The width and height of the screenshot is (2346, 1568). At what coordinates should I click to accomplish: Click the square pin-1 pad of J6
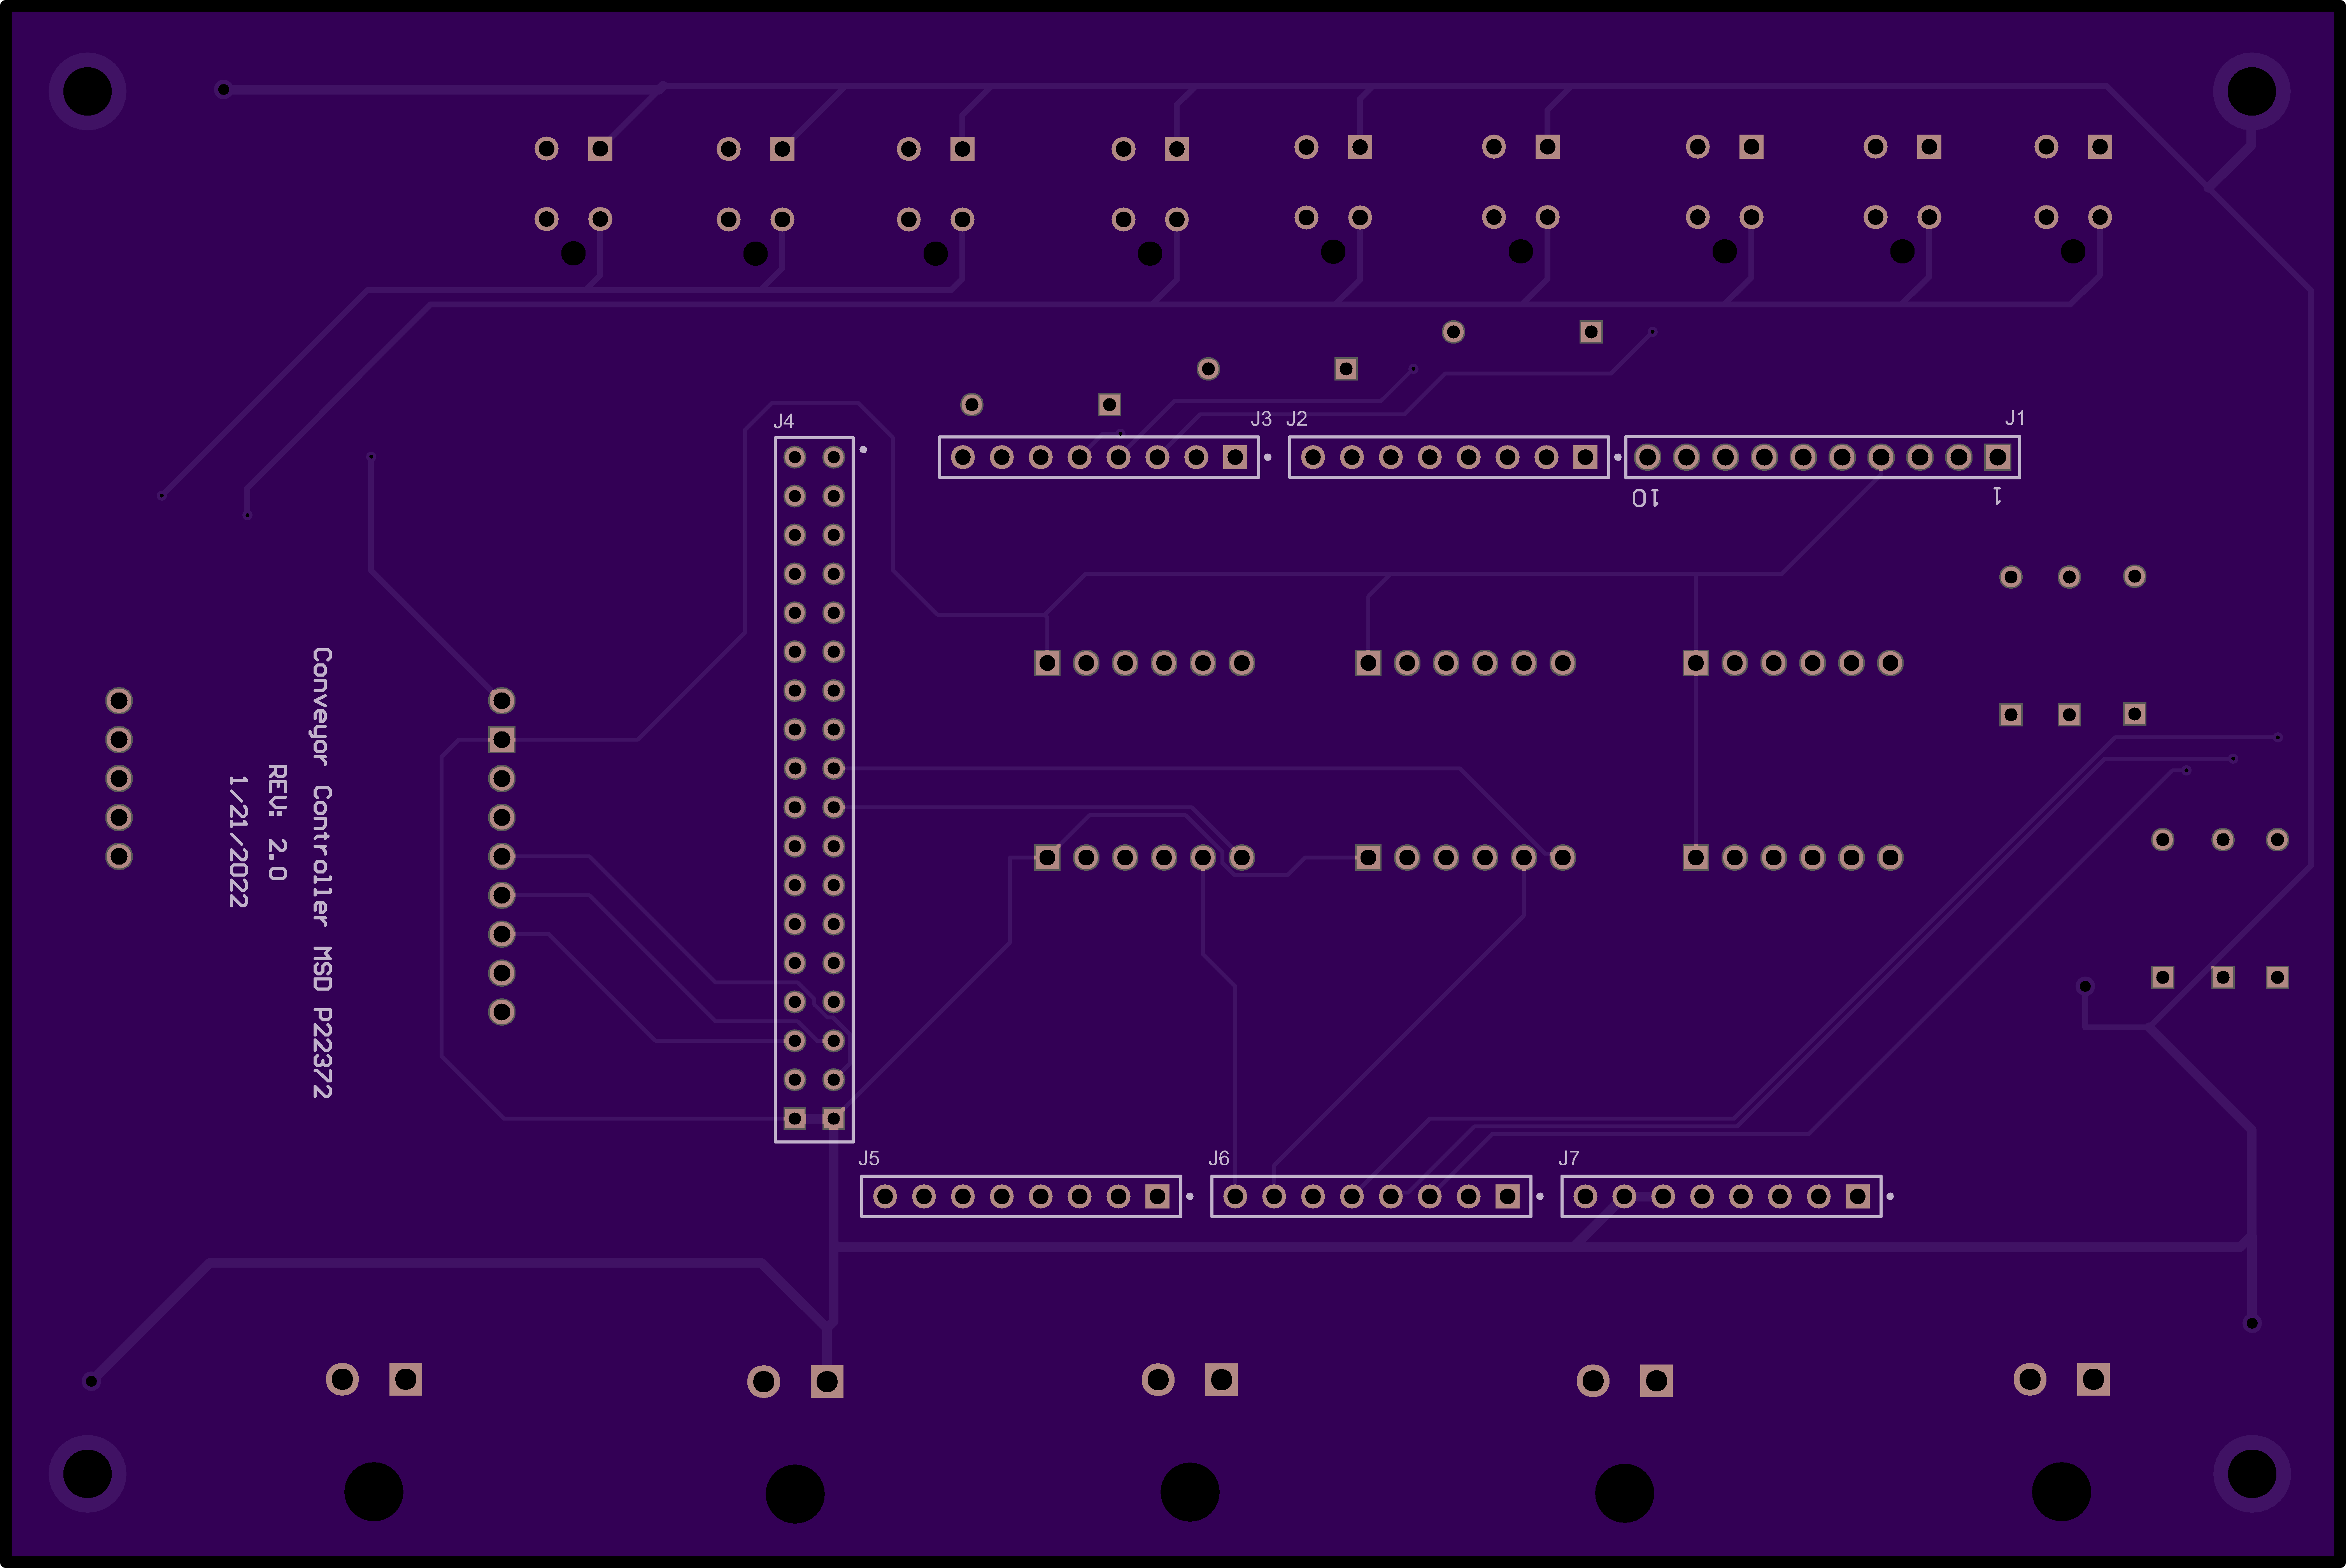(x=1507, y=1196)
